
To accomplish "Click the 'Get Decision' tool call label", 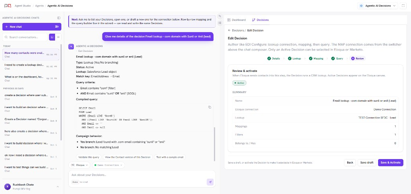I will [x=85, y=51].
